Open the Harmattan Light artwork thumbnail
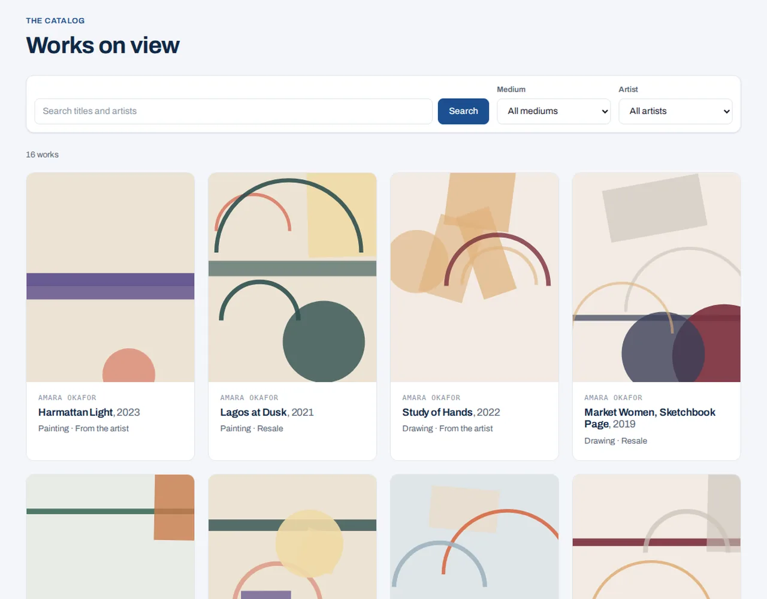 coord(110,277)
